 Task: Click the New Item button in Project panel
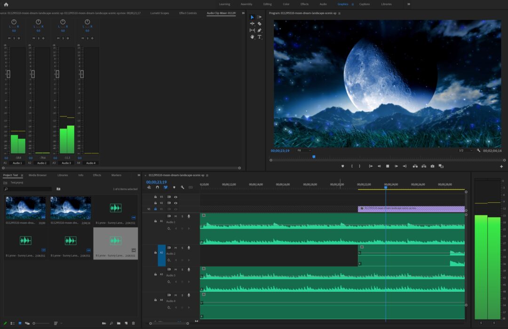126,323
